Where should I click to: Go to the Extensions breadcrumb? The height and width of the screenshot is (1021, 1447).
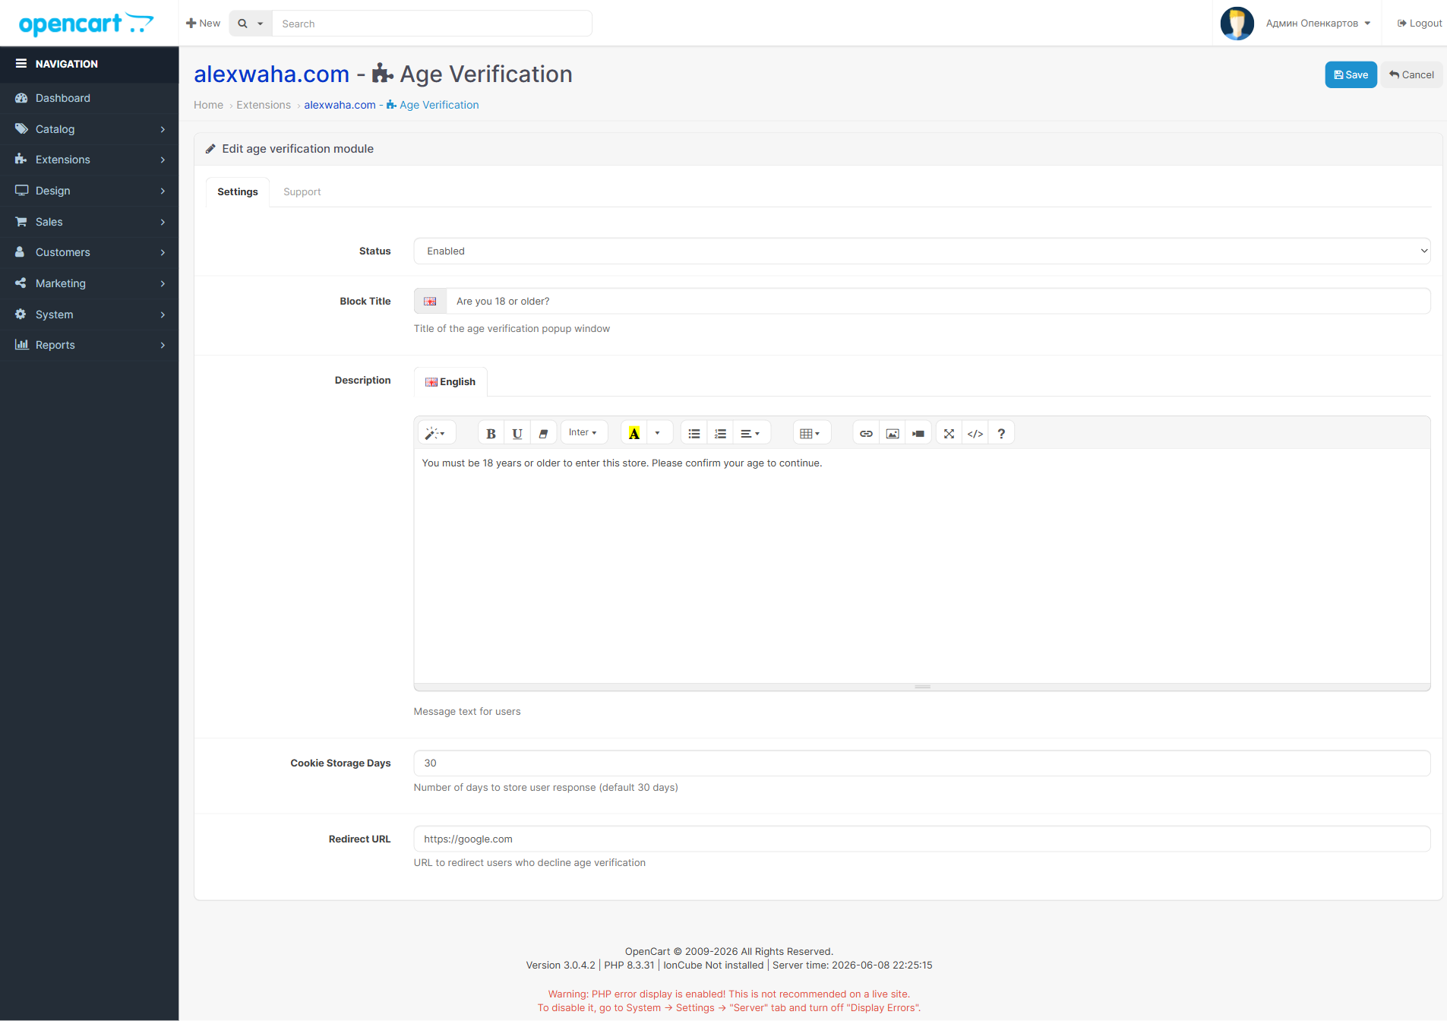264,105
